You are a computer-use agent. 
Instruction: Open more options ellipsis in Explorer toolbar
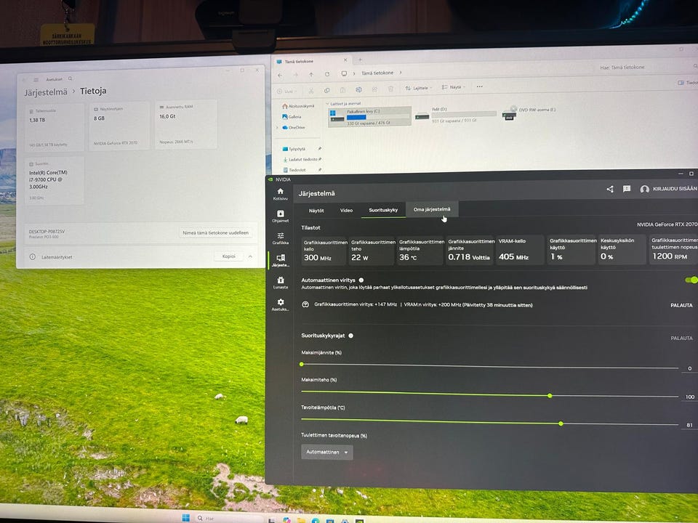tap(479, 86)
